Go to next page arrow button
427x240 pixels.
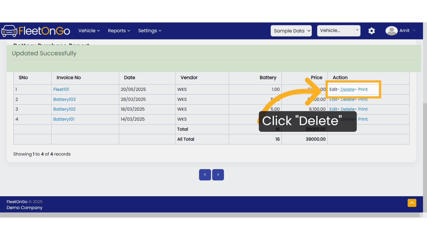pos(218,175)
